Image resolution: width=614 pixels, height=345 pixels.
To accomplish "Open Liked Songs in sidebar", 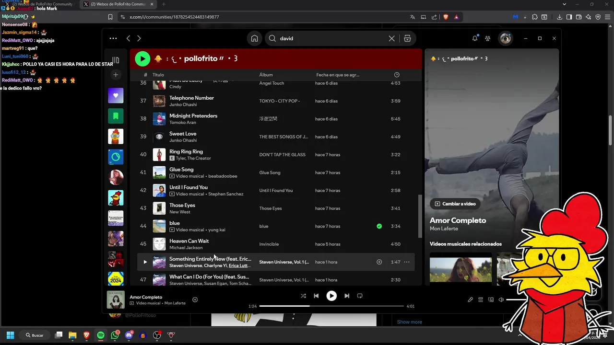I will 116,95.
